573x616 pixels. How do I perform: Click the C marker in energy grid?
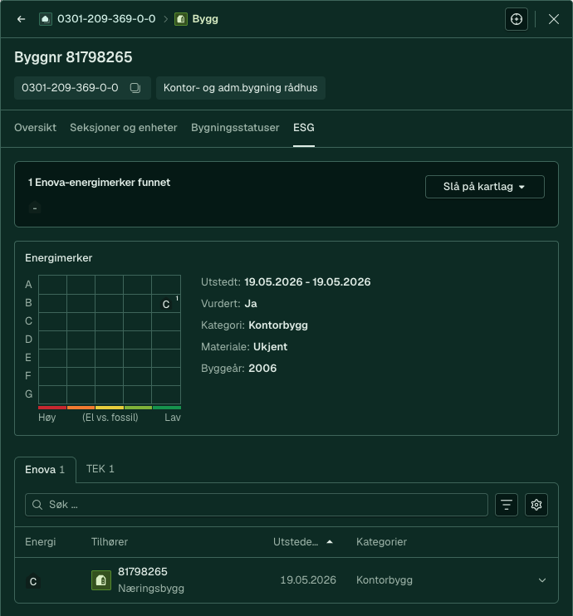166,304
